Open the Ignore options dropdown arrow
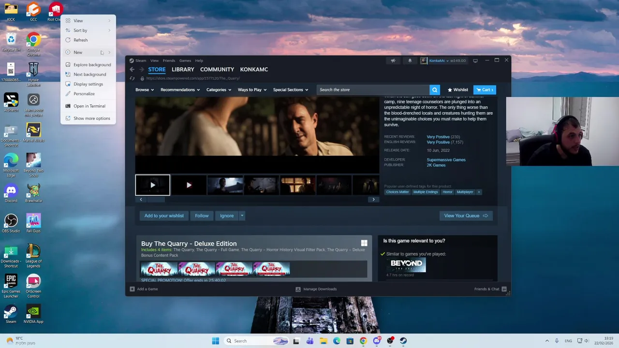Screen dimensions: 619x348 [242, 216]
